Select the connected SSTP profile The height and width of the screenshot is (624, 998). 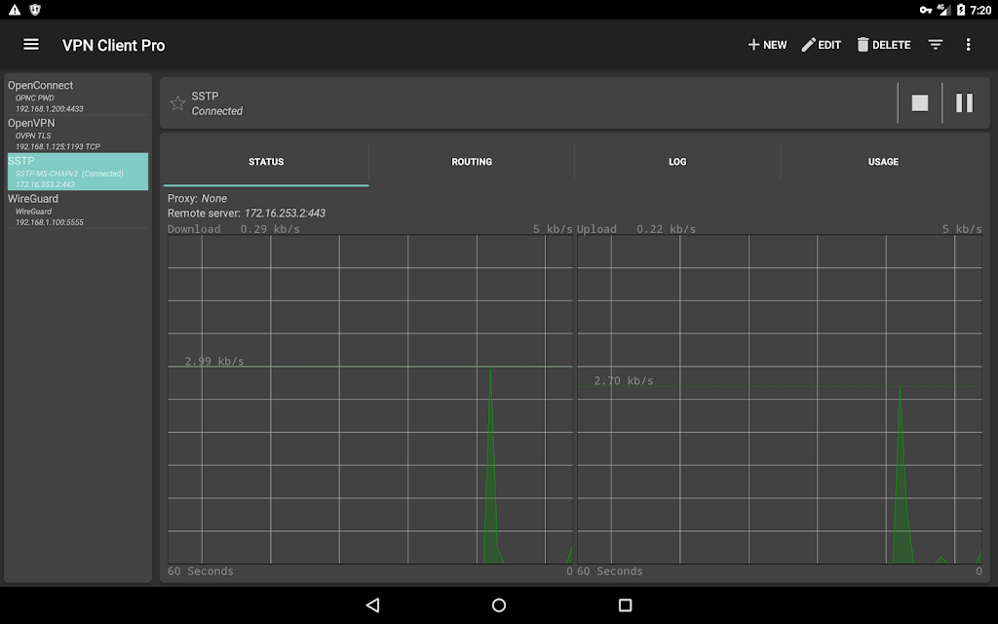point(77,172)
